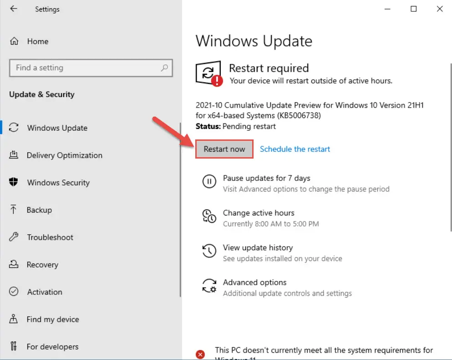This screenshot has height=360, width=452.
Task: Click the KB5006738 cumulative update text
Action: click(x=310, y=110)
